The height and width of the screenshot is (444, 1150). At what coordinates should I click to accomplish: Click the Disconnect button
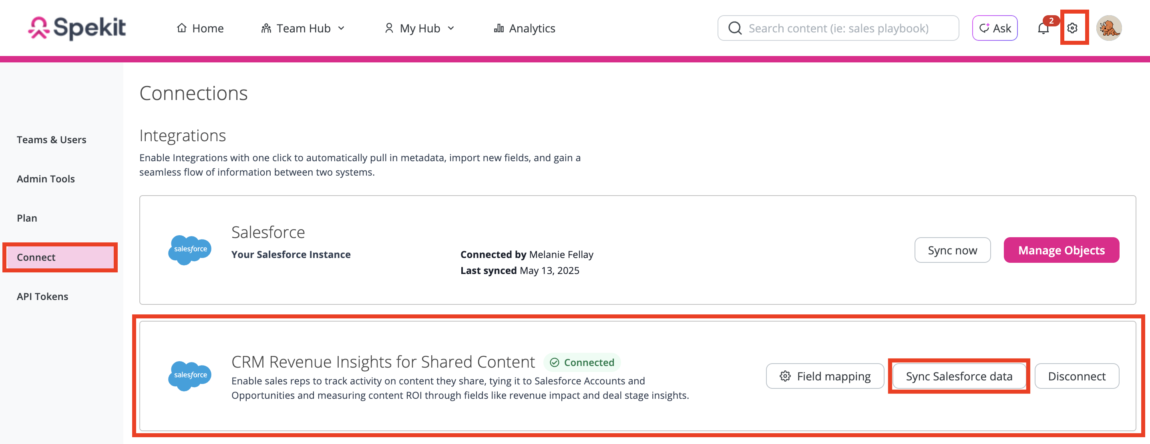(x=1076, y=376)
